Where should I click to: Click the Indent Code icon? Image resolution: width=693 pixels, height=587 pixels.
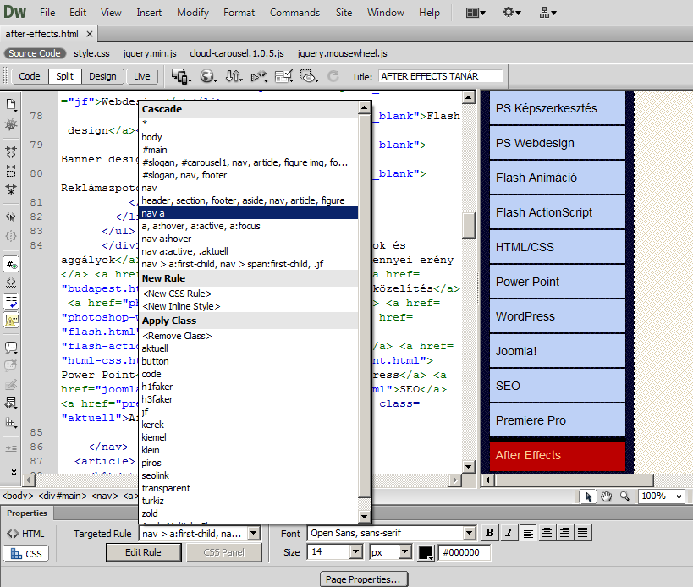pos(11,450)
